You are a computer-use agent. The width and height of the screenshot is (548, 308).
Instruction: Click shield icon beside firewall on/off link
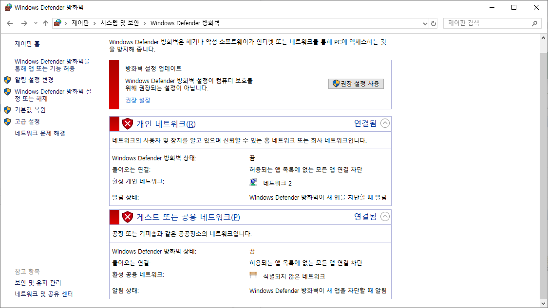tap(7, 92)
